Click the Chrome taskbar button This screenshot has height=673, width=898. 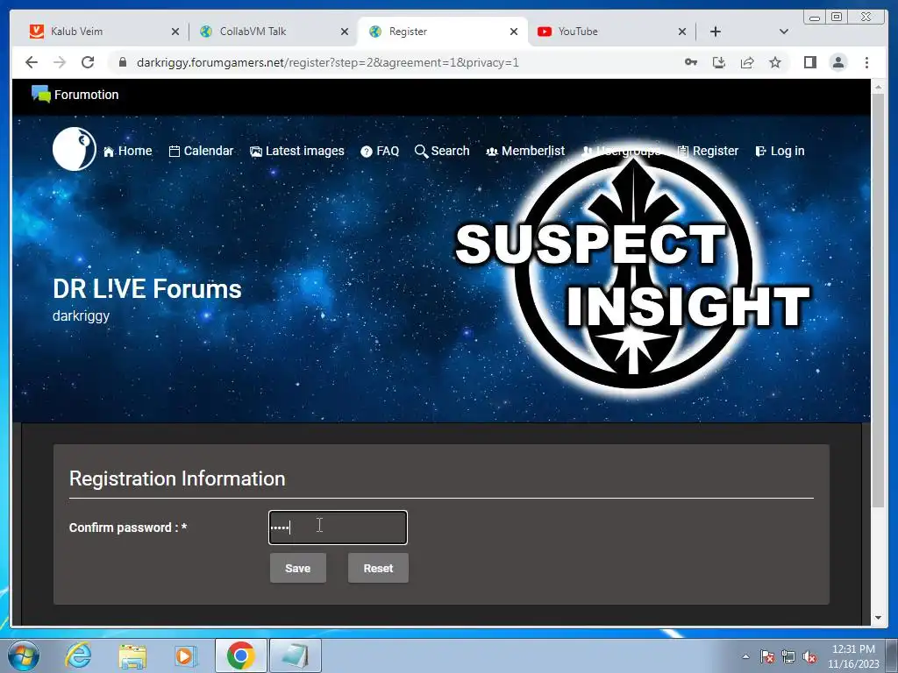click(x=240, y=655)
